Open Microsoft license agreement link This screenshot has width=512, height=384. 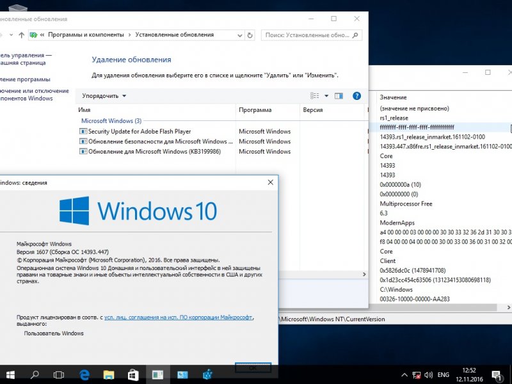coord(179,317)
